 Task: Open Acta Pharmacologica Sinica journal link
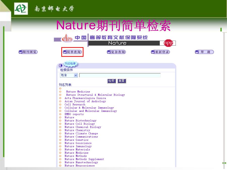85,98
